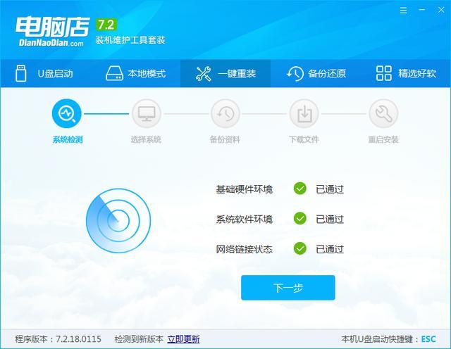The height and width of the screenshot is (349, 451).
Task: Click the 重启安装 wrench step icon
Action: [x=383, y=113]
